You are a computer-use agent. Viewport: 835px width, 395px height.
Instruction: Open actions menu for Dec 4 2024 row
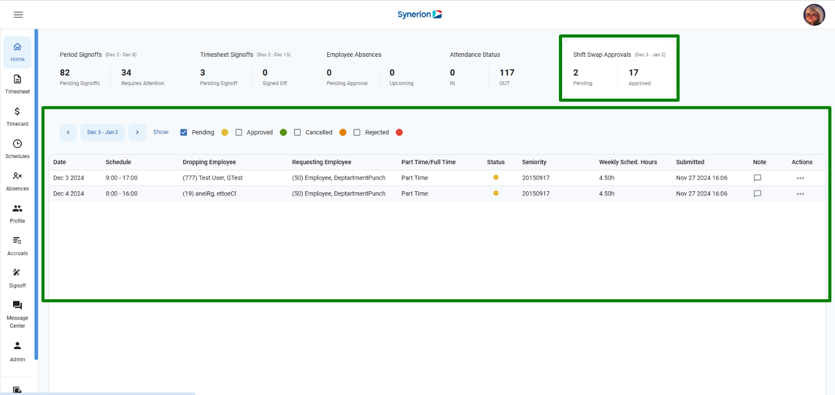(800, 194)
